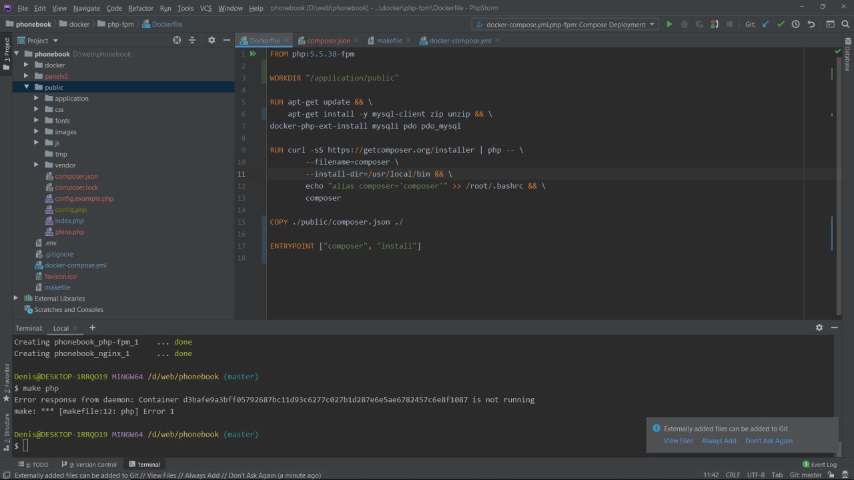Open run configuration dropdown
854x480 pixels.
(564, 24)
